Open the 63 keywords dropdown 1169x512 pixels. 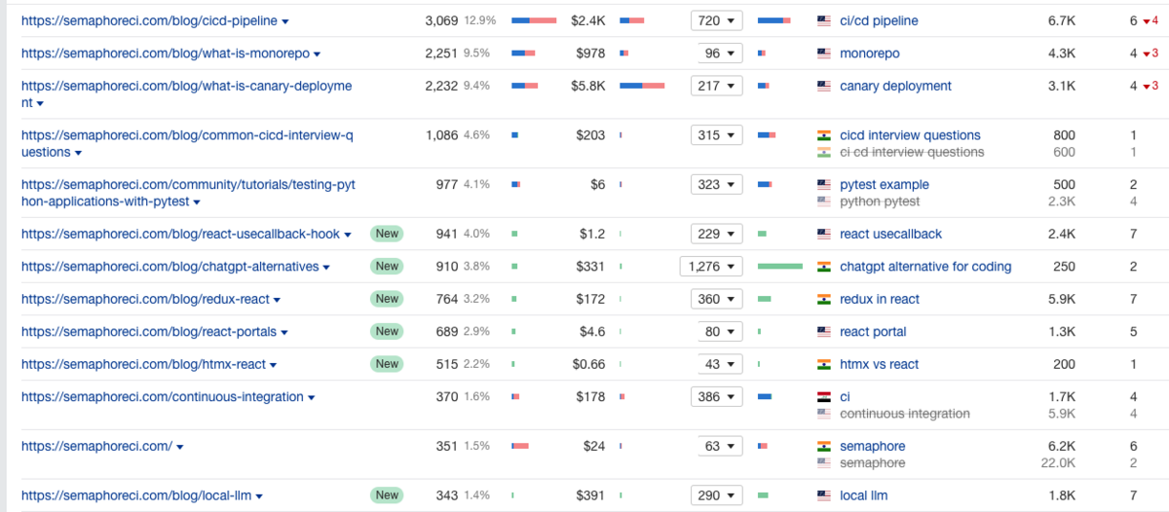tap(716, 447)
